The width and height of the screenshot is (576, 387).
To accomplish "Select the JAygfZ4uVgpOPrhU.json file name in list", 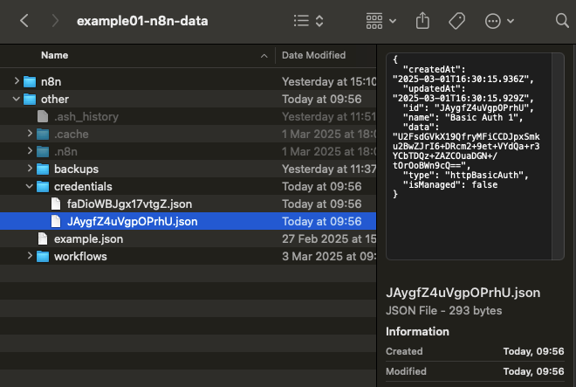I will click(133, 222).
